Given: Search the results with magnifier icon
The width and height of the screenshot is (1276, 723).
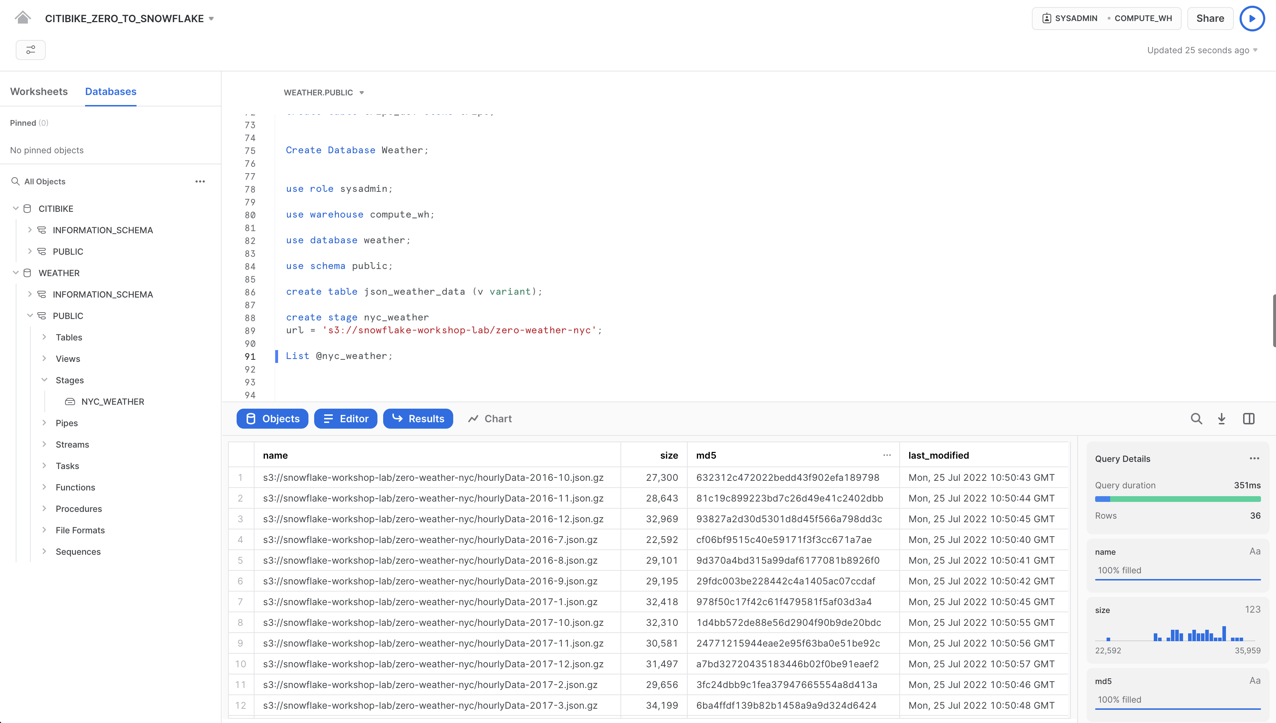Looking at the screenshot, I should click(1196, 419).
